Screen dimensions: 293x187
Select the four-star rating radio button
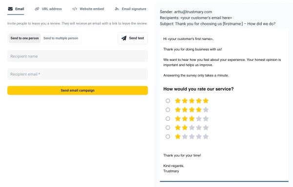coord(168,110)
